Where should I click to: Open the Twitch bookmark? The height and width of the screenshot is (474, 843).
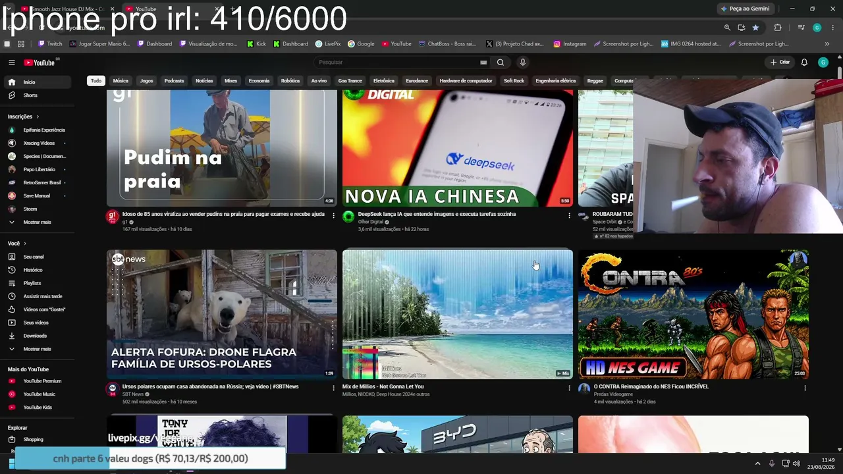50,44
